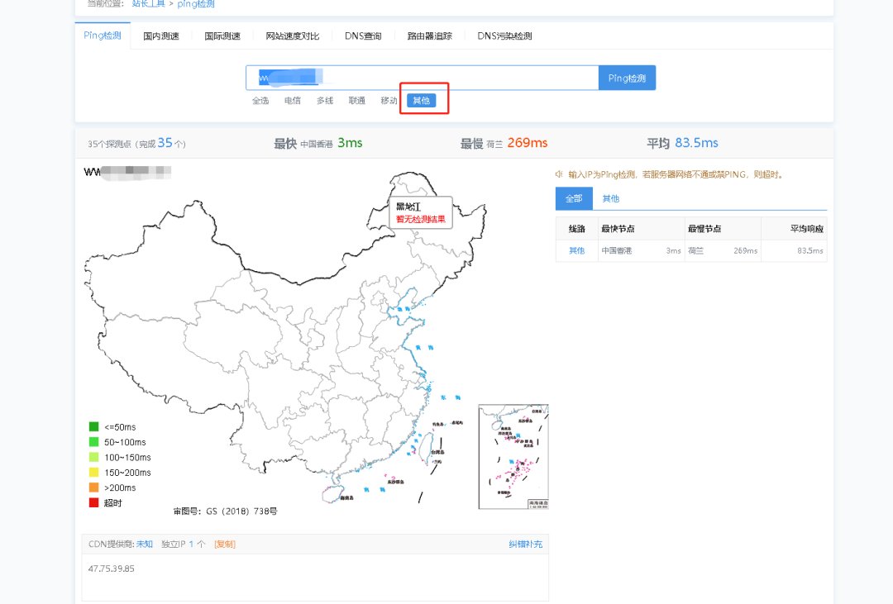Click the 黑龙江 map tooltip
The width and height of the screenshot is (893, 604).
(x=421, y=213)
